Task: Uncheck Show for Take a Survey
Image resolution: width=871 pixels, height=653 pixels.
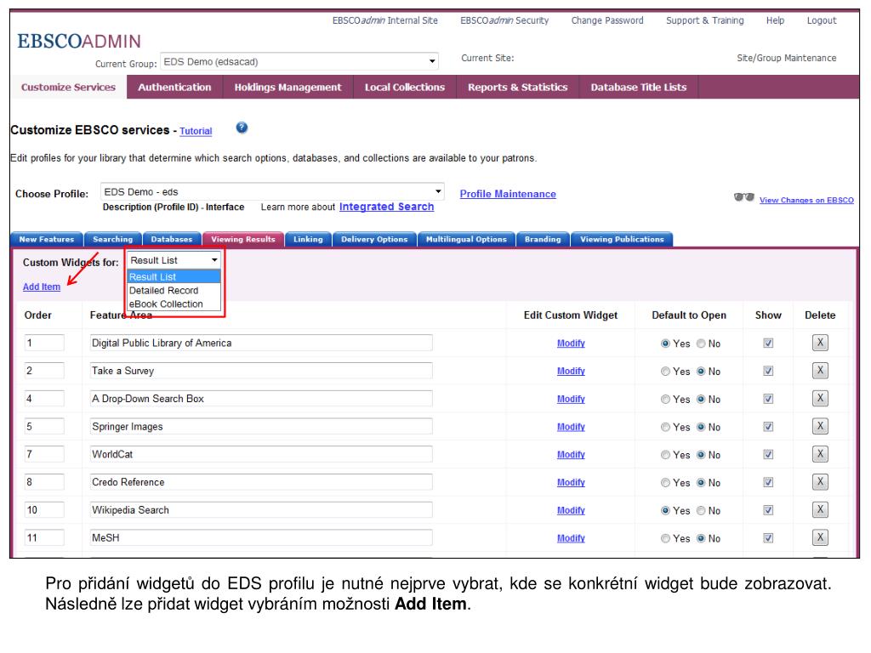Action: [768, 371]
